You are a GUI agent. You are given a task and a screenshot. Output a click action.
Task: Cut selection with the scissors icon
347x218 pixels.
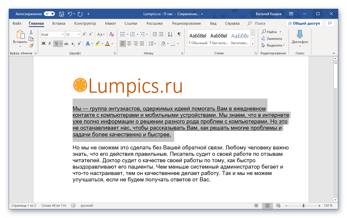pyautogui.click(x=31, y=32)
